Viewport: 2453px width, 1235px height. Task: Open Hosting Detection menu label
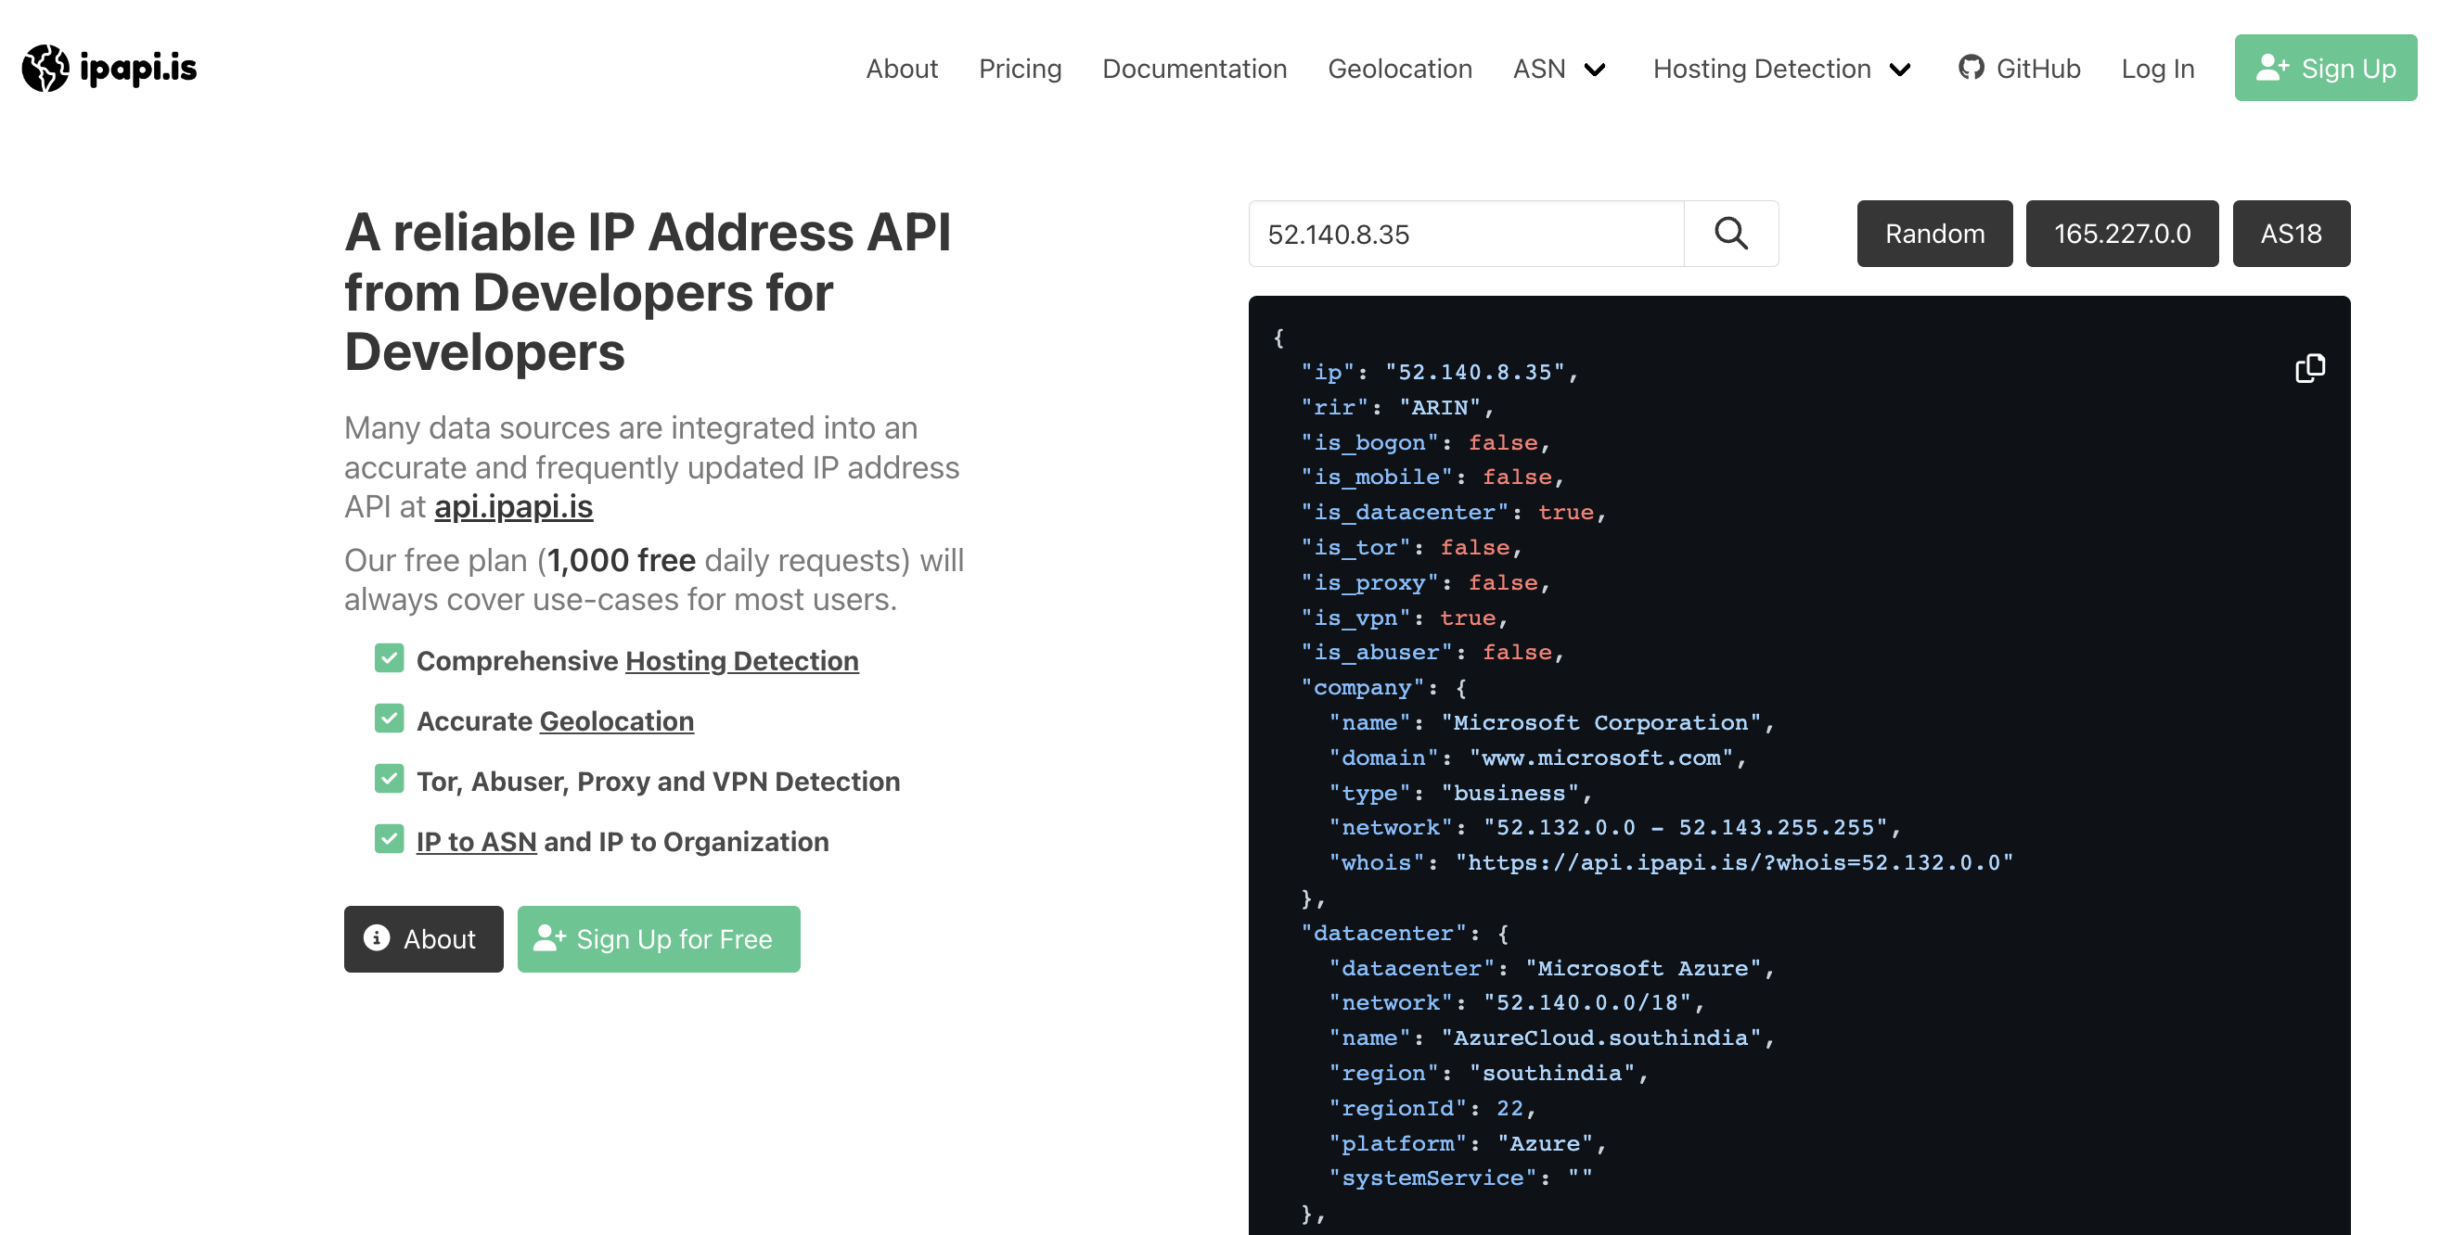[x=1762, y=69]
